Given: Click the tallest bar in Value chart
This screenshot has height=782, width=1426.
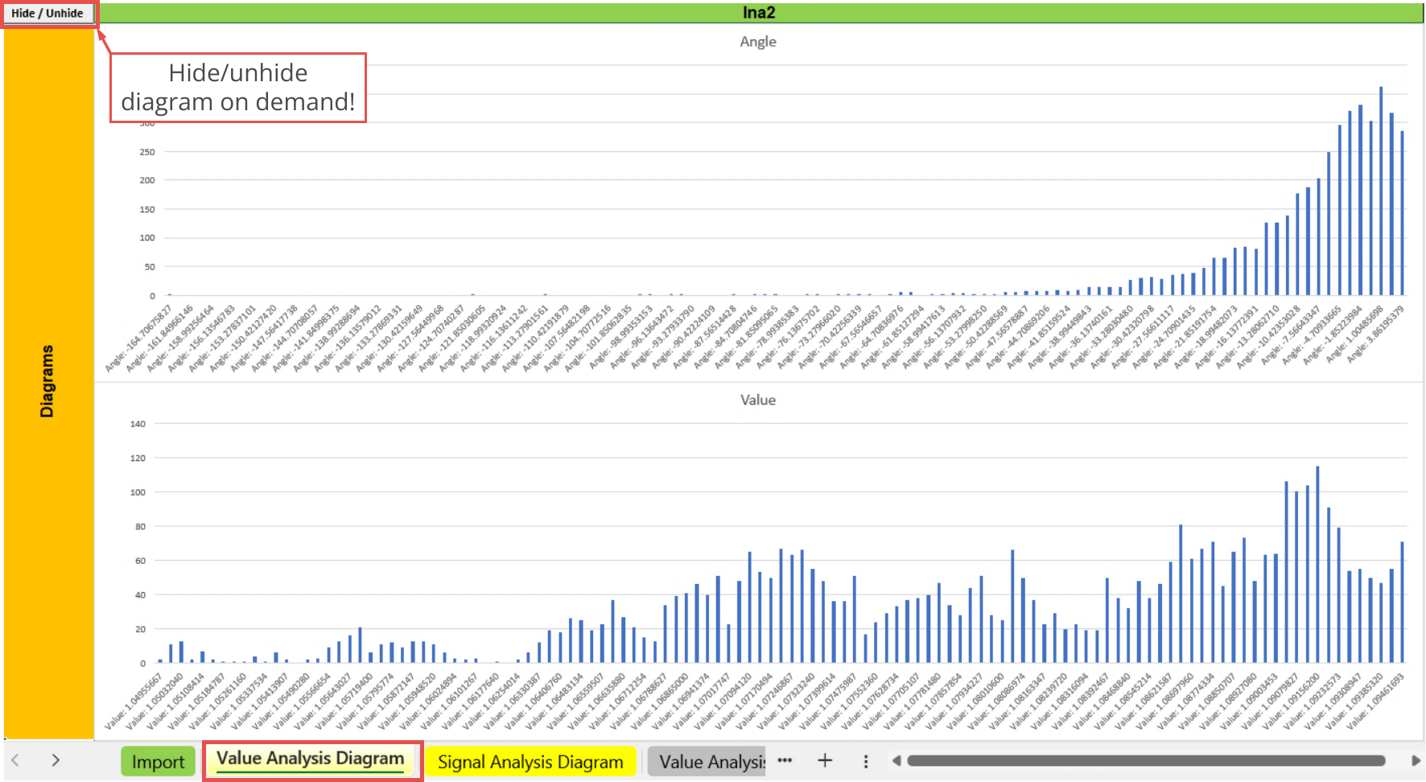Looking at the screenshot, I should (x=1317, y=565).
